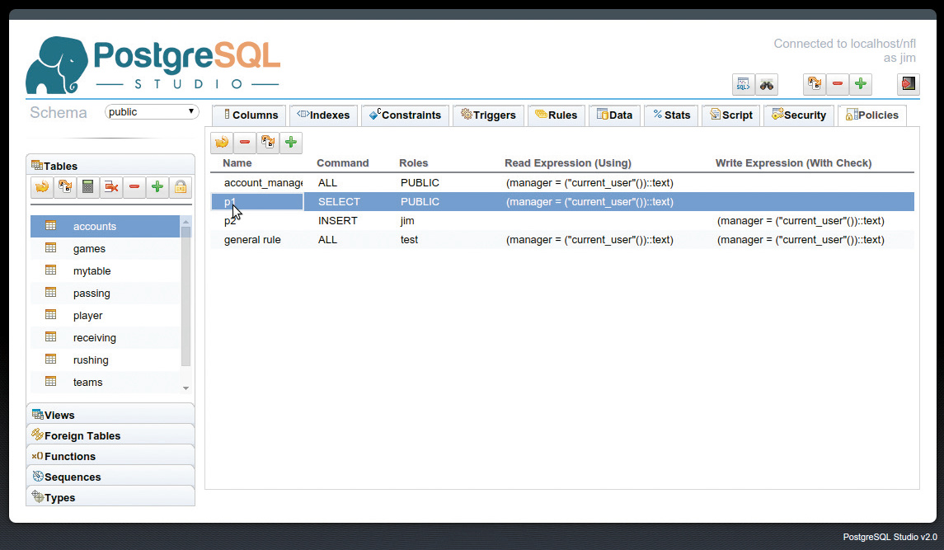
Task: Click the refresh arrow in the policies toolbar
Action: coord(222,143)
